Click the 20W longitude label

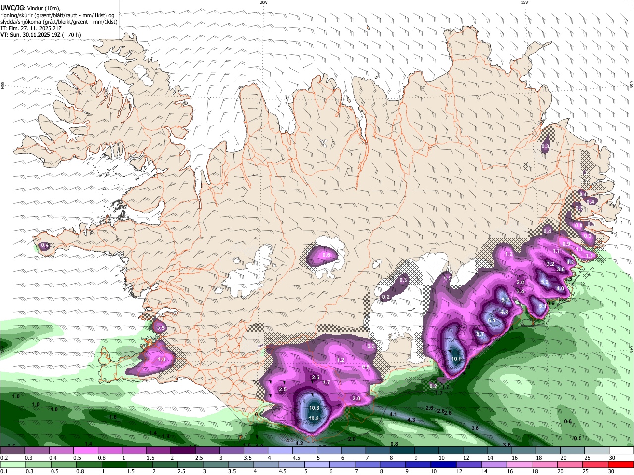tap(264, 2)
